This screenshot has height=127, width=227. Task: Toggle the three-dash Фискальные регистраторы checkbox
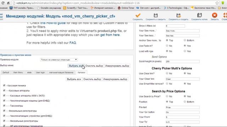(4, 121)
